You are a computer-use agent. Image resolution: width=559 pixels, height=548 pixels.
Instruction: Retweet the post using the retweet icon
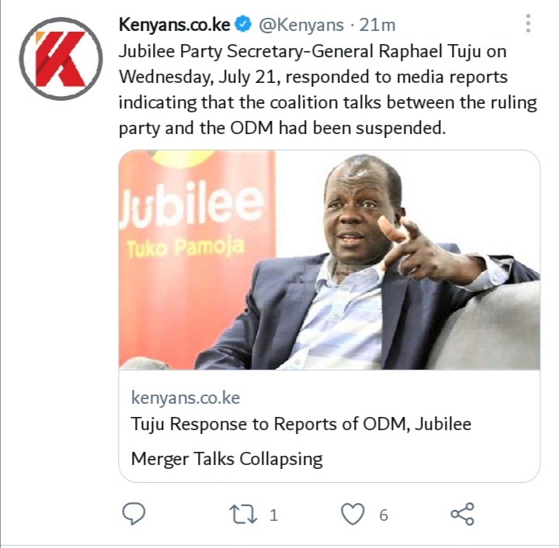click(x=243, y=515)
